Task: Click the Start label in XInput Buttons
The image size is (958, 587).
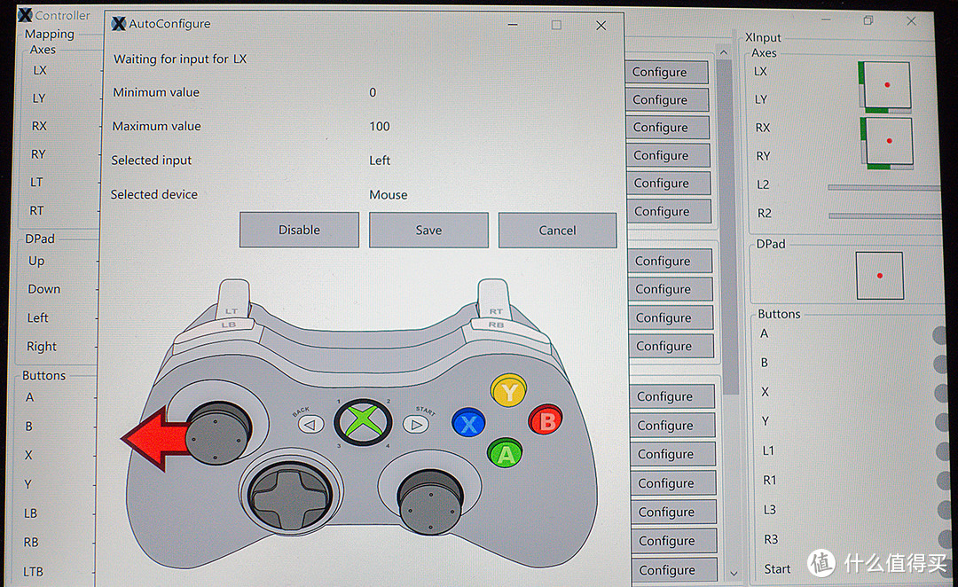Action: click(x=777, y=568)
